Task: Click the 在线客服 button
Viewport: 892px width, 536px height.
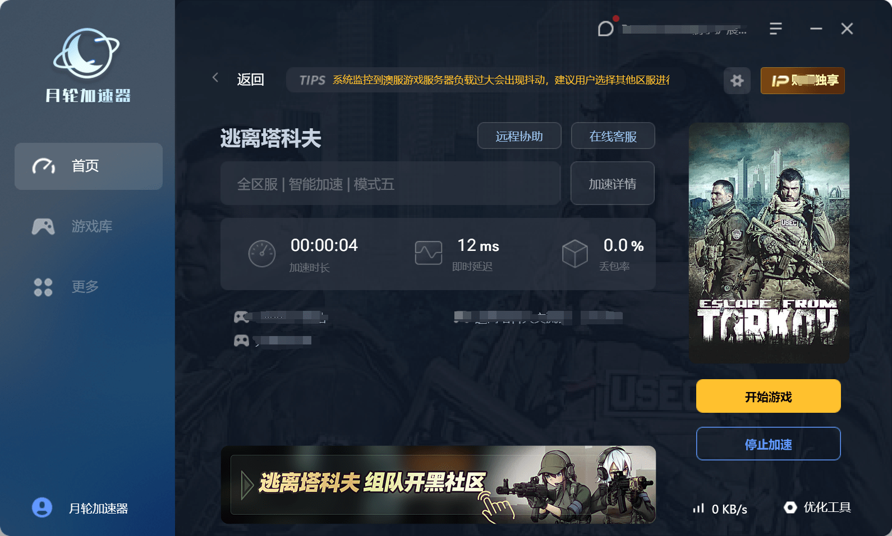Action: [613, 136]
